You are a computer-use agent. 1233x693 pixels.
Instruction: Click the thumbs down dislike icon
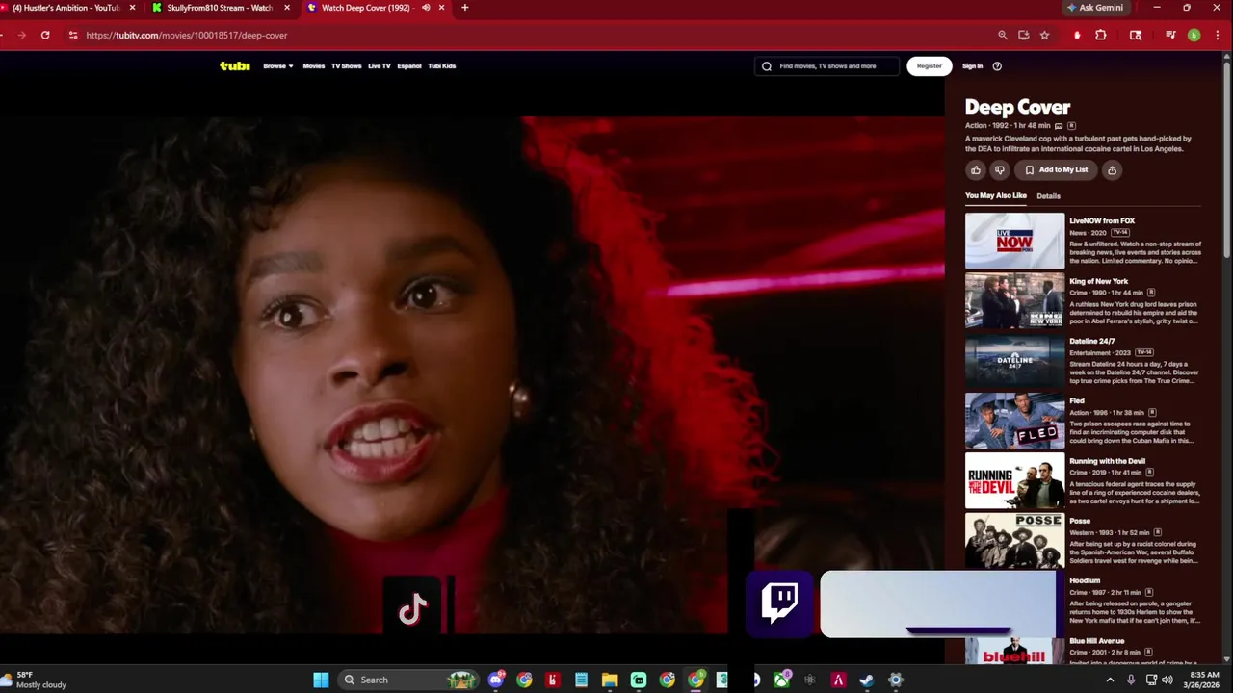[1000, 170]
